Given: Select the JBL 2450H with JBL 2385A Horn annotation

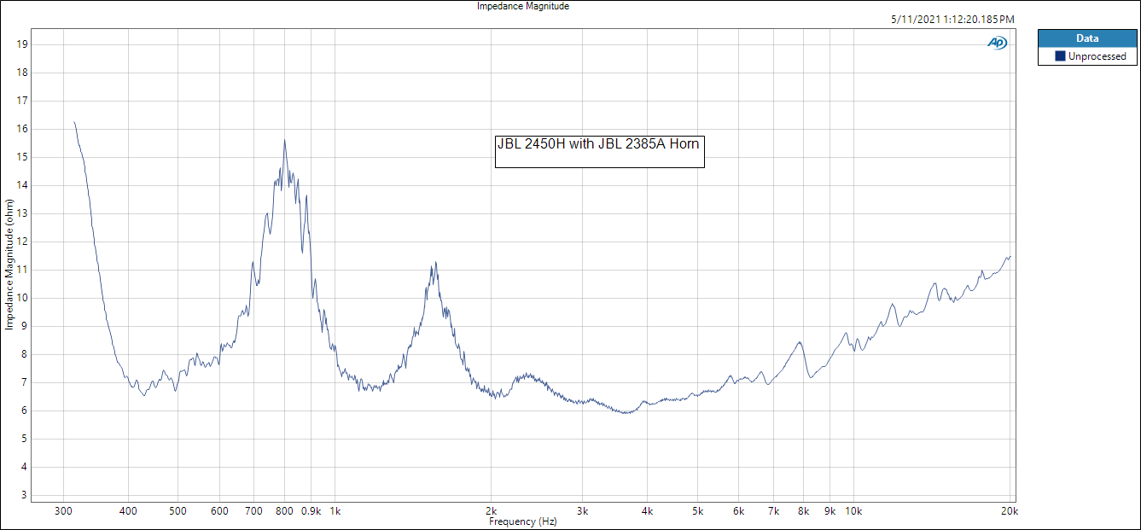Looking at the screenshot, I should click(599, 150).
